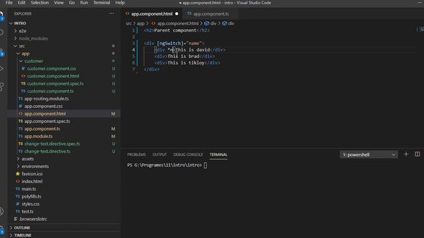Viewport: 424px width, 238px height.
Task: Open Run and Debug view icon
Action: point(1,69)
